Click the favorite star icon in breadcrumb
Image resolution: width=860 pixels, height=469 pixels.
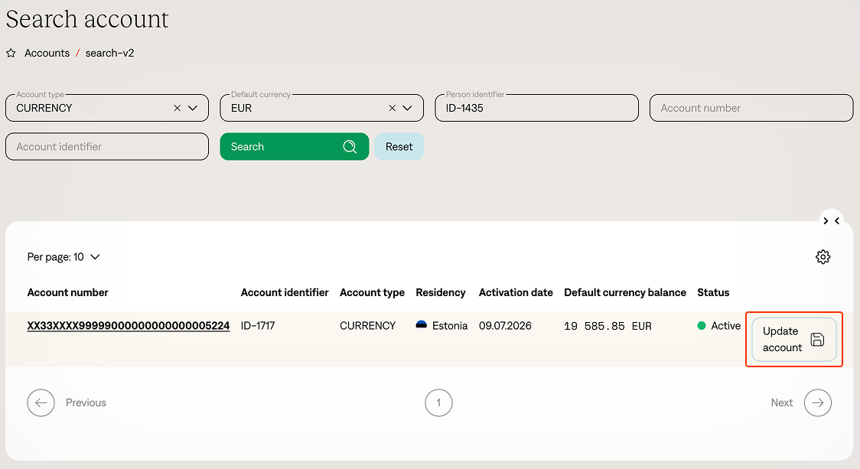tap(11, 54)
